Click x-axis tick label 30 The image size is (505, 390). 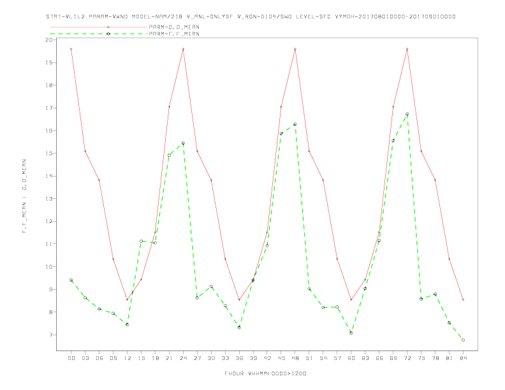(211, 358)
